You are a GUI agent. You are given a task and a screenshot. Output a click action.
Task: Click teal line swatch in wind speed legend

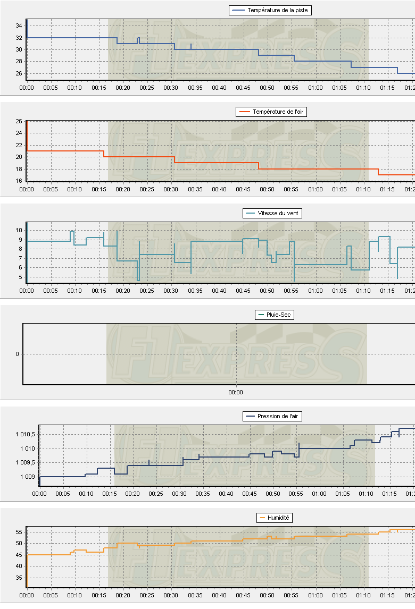coord(250,213)
